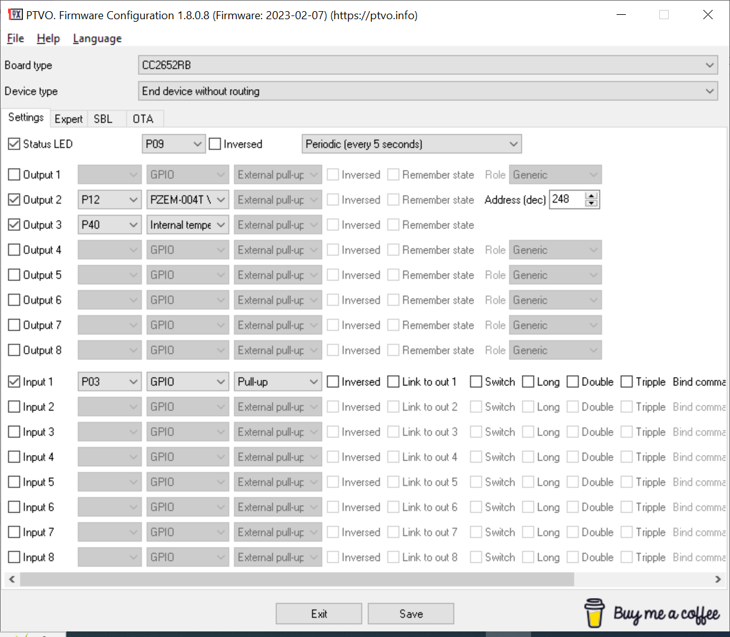This screenshot has height=637, width=730.
Task: Decrease the Address (dec) value with down arrow
Action: click(591, 203)
